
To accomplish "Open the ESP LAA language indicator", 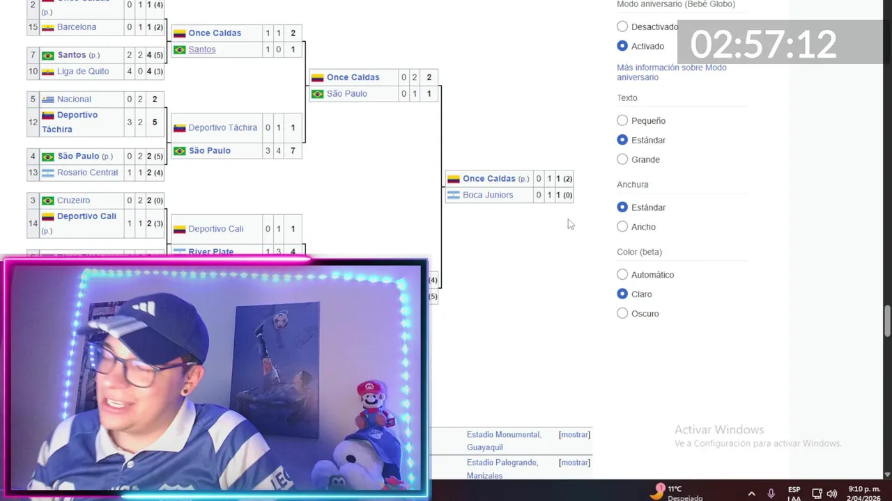I will (x=794, y=493).
